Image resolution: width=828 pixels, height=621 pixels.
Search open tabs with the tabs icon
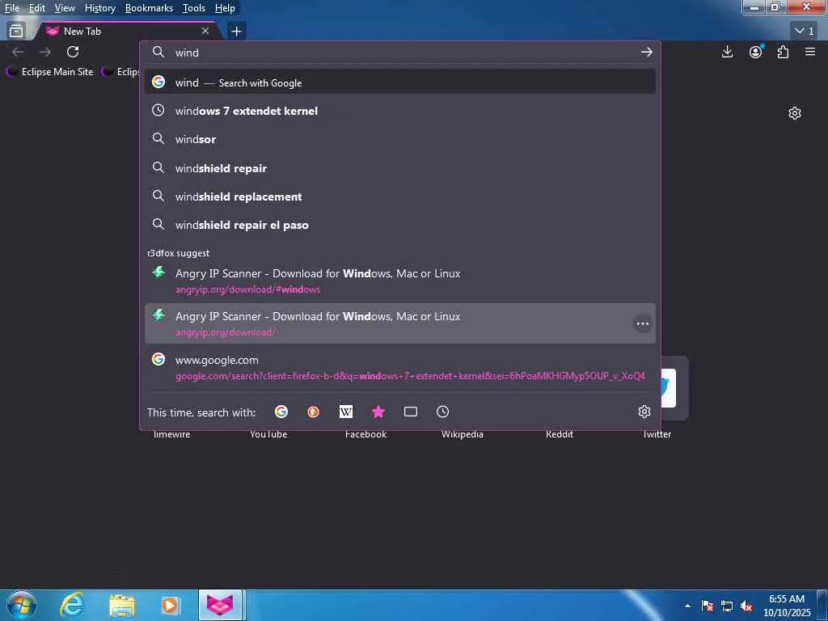point(410,412)
